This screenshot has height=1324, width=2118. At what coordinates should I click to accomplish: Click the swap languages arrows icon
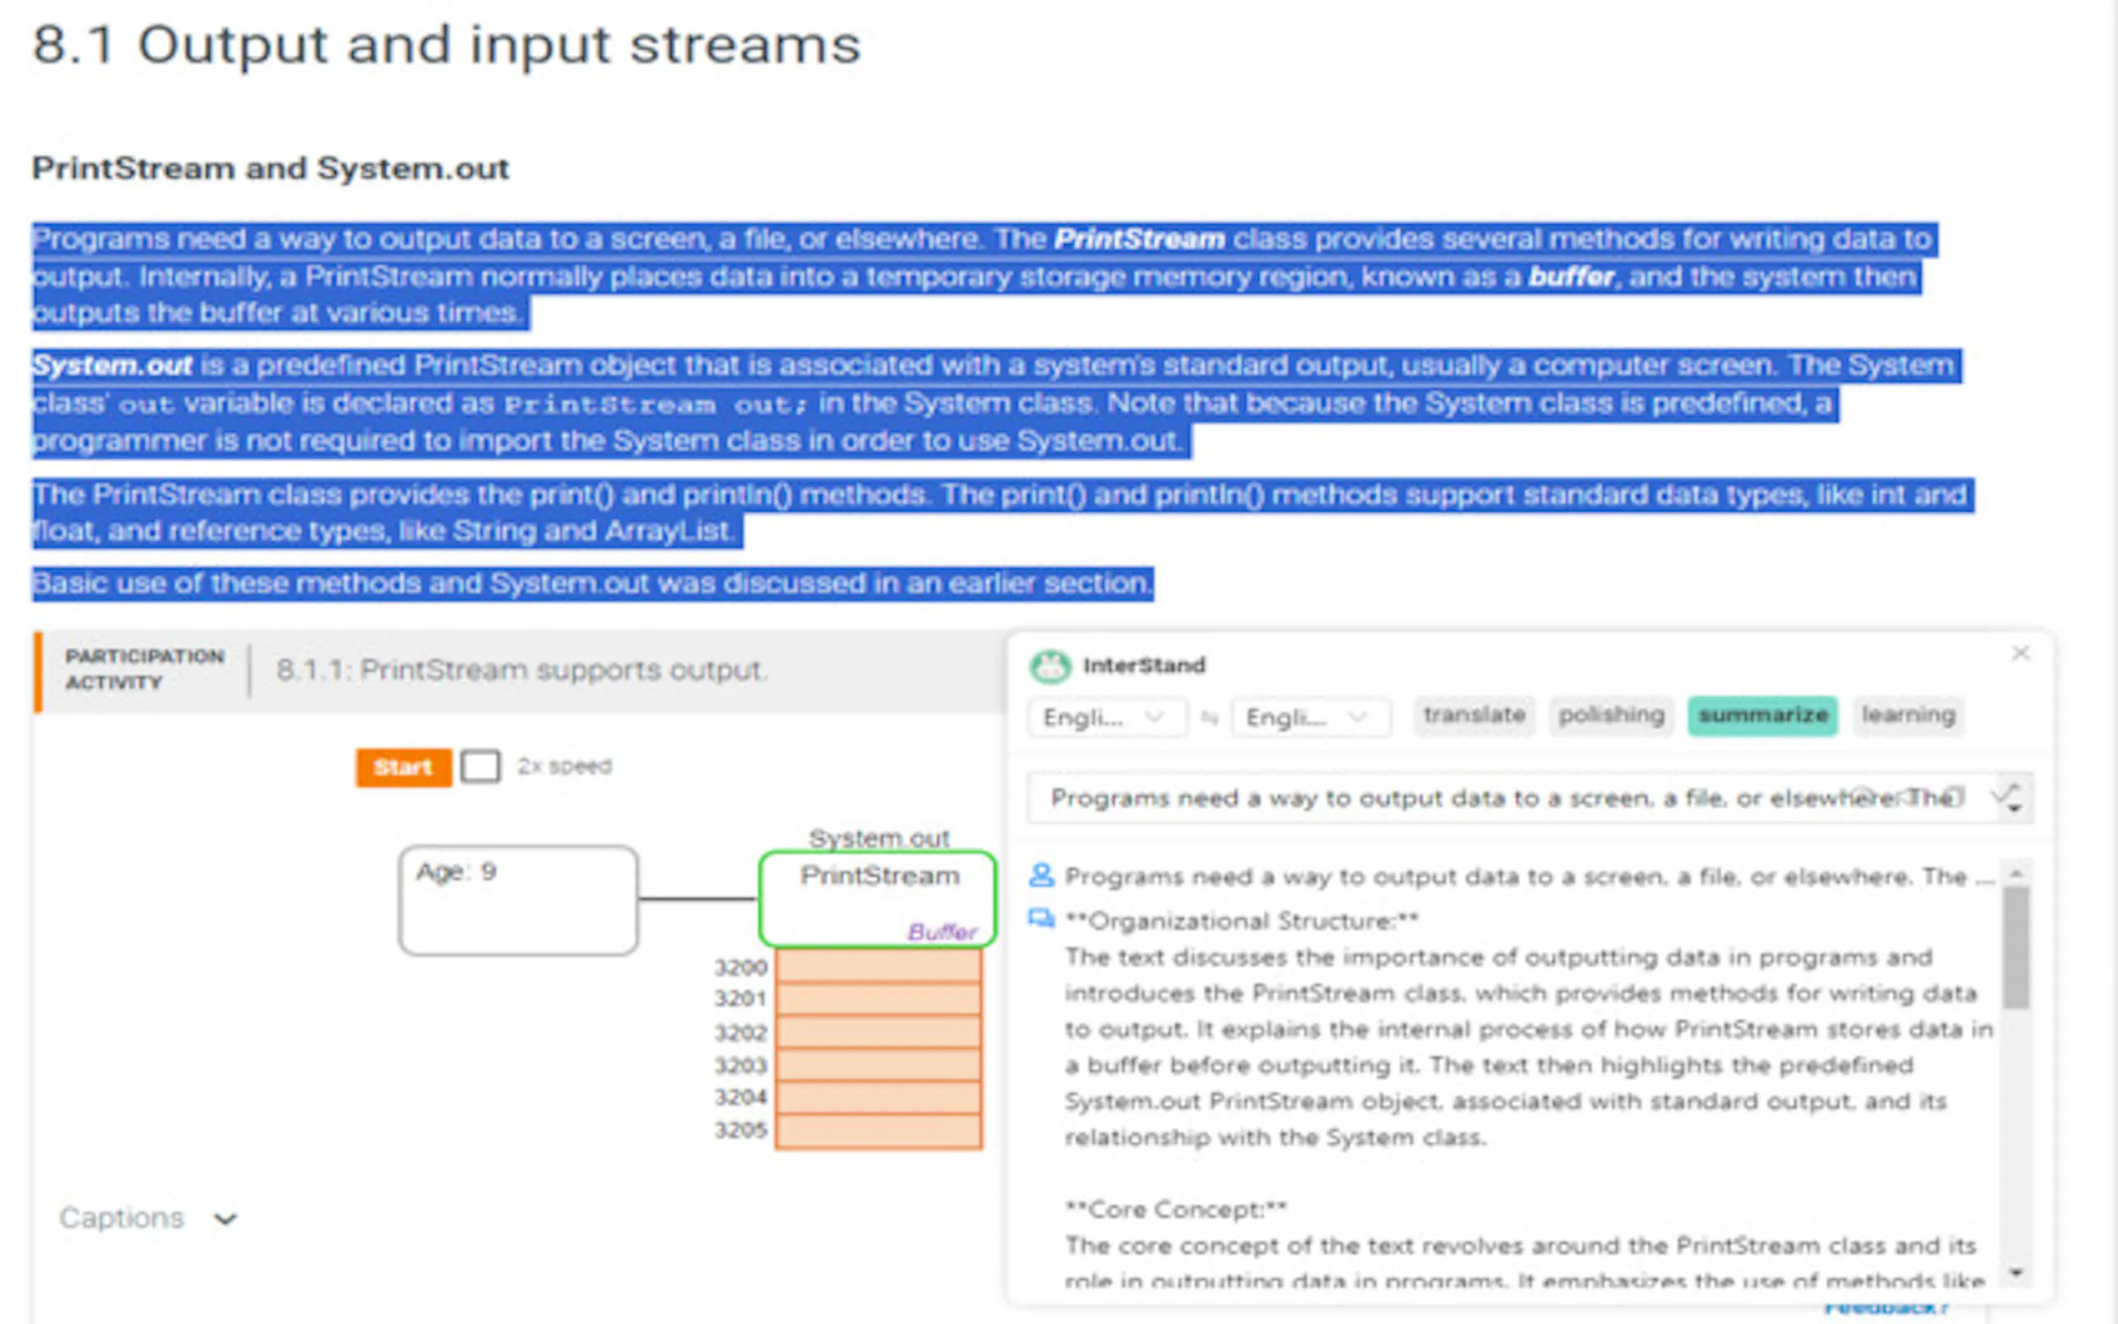tap(1209, 717)
